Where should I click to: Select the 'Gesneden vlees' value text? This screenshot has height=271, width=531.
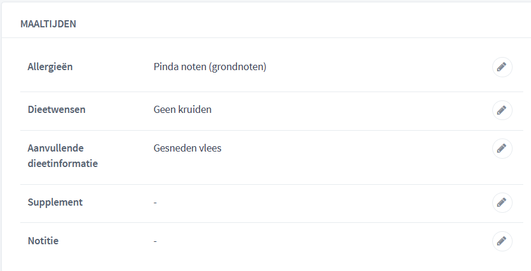coord(188,148)
